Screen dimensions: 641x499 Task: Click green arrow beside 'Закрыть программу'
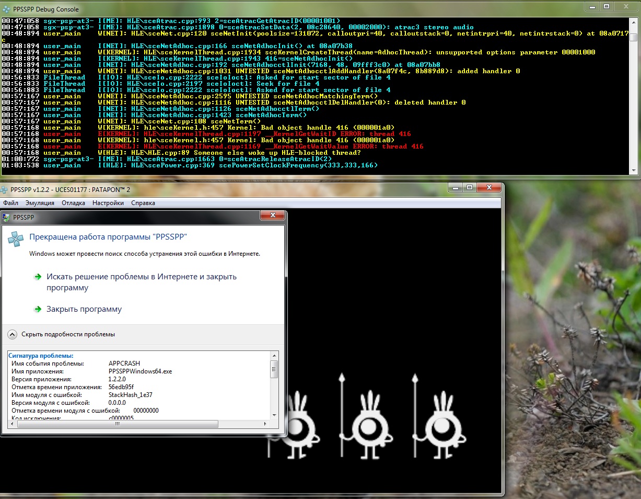[38, 309]
